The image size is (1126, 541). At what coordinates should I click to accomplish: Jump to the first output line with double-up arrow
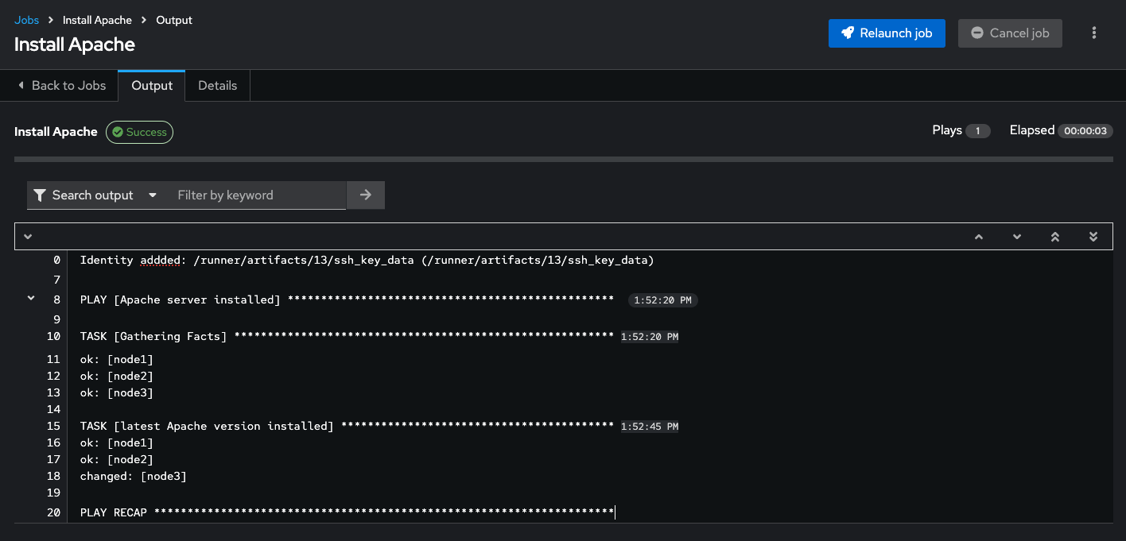point(1055,237)
